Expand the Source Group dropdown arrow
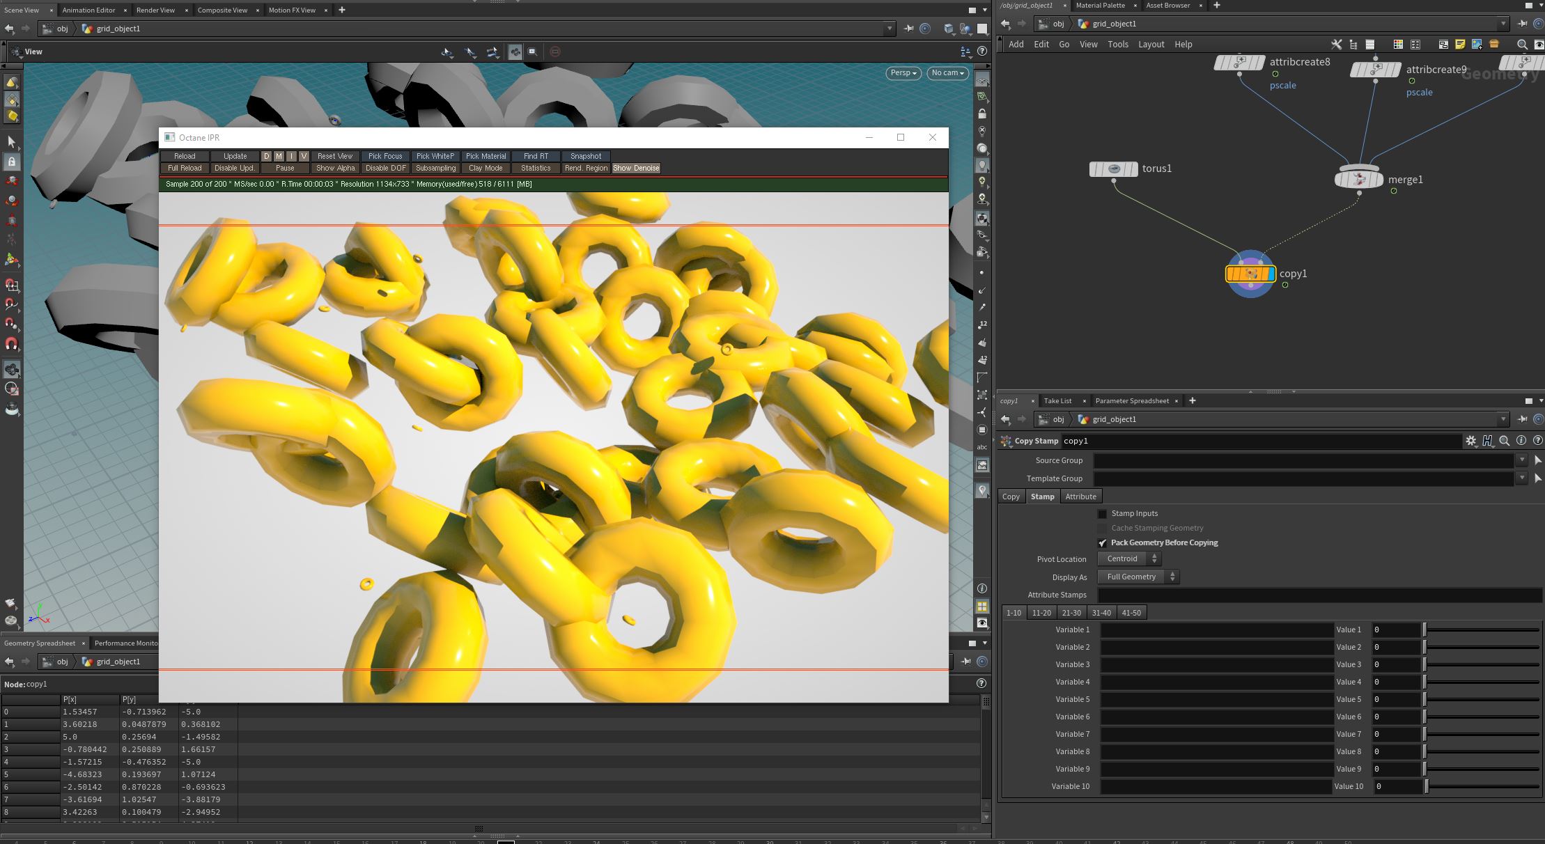The image size is (1545, 844). point(1522,460)
